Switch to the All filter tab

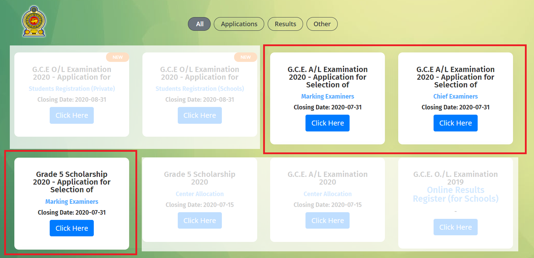point(199,24)
